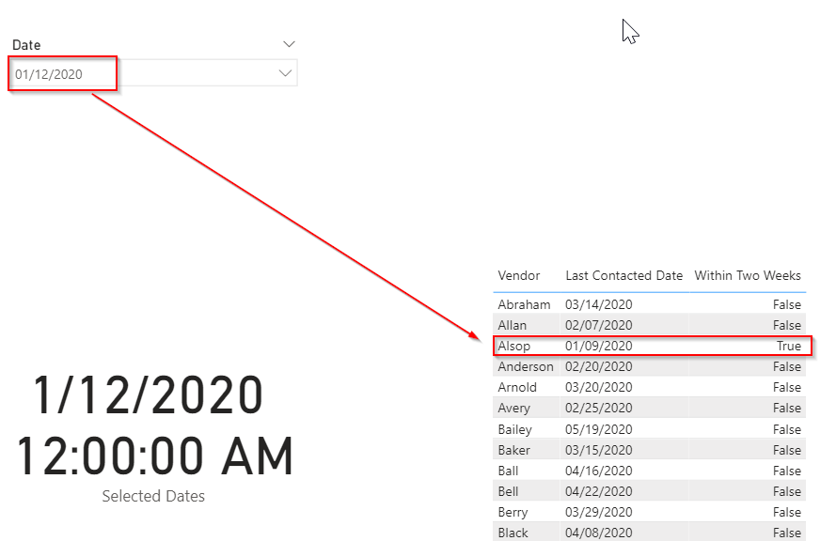Click the False value in Abraham row
Viewport: 836px width, 541px height.
(787, 304)
